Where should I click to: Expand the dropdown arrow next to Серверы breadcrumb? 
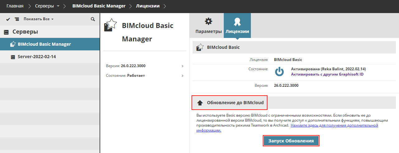click(58, 6)
